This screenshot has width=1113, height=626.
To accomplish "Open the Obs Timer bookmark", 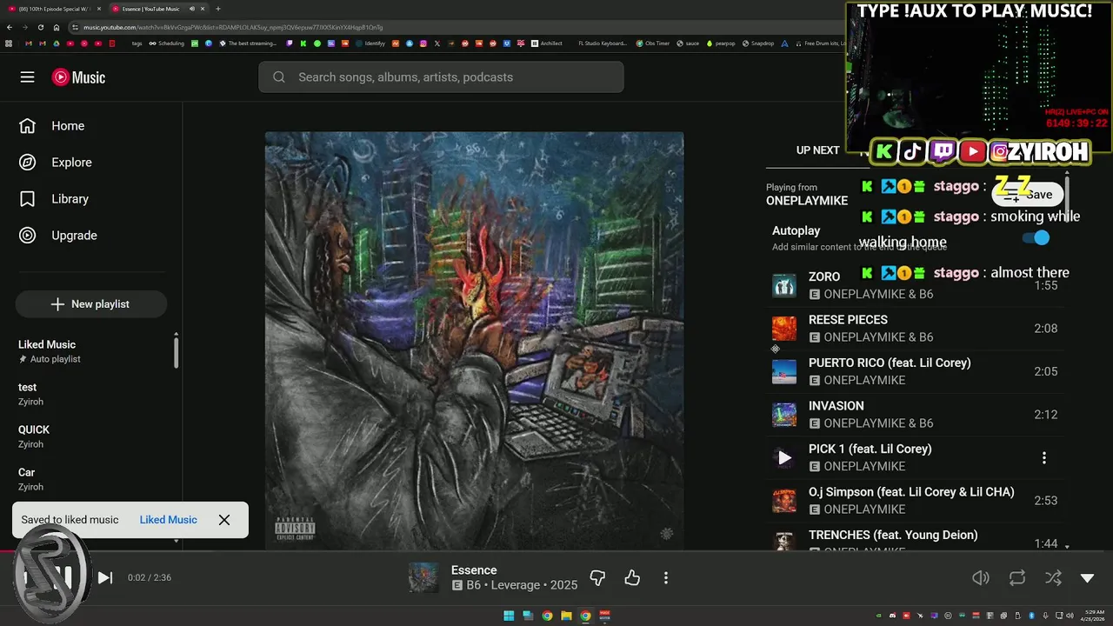I will coord(652,43).
